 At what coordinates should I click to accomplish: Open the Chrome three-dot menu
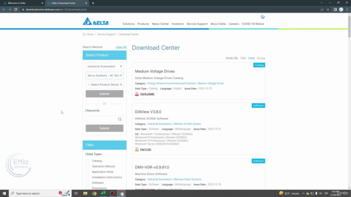point(347,9)
